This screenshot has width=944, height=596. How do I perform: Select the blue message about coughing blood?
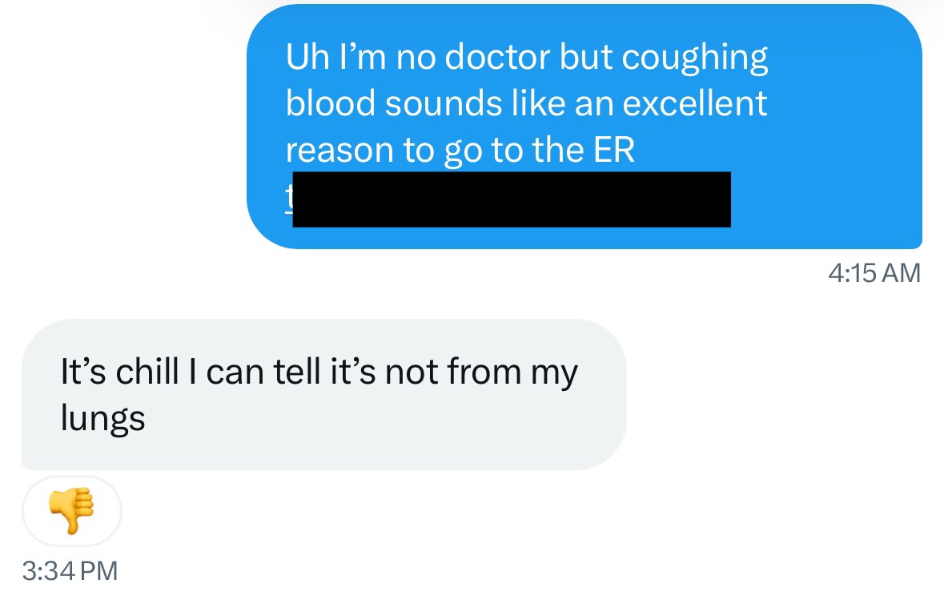[584, 127]
